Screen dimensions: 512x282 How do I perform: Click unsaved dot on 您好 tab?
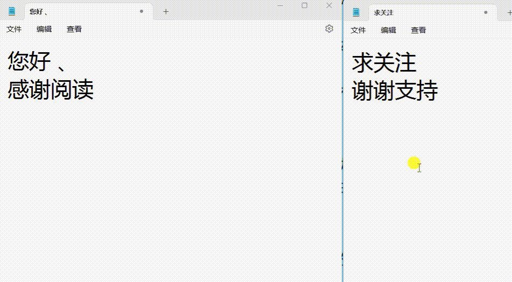[141, 11]
